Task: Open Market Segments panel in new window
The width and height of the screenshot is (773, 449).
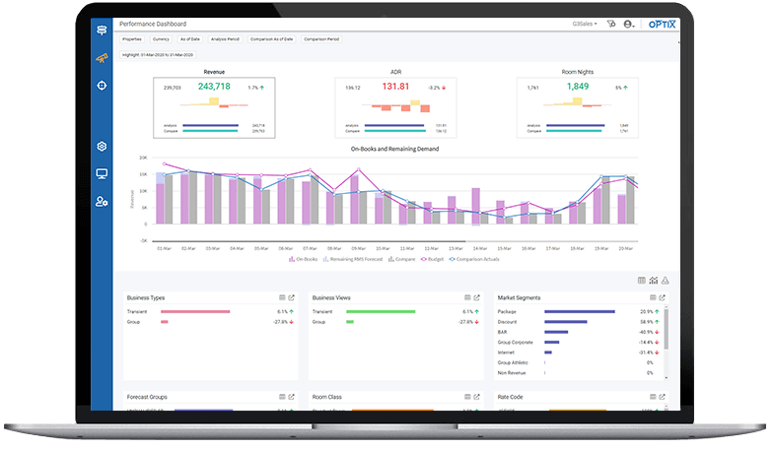Action: (663, 297)
